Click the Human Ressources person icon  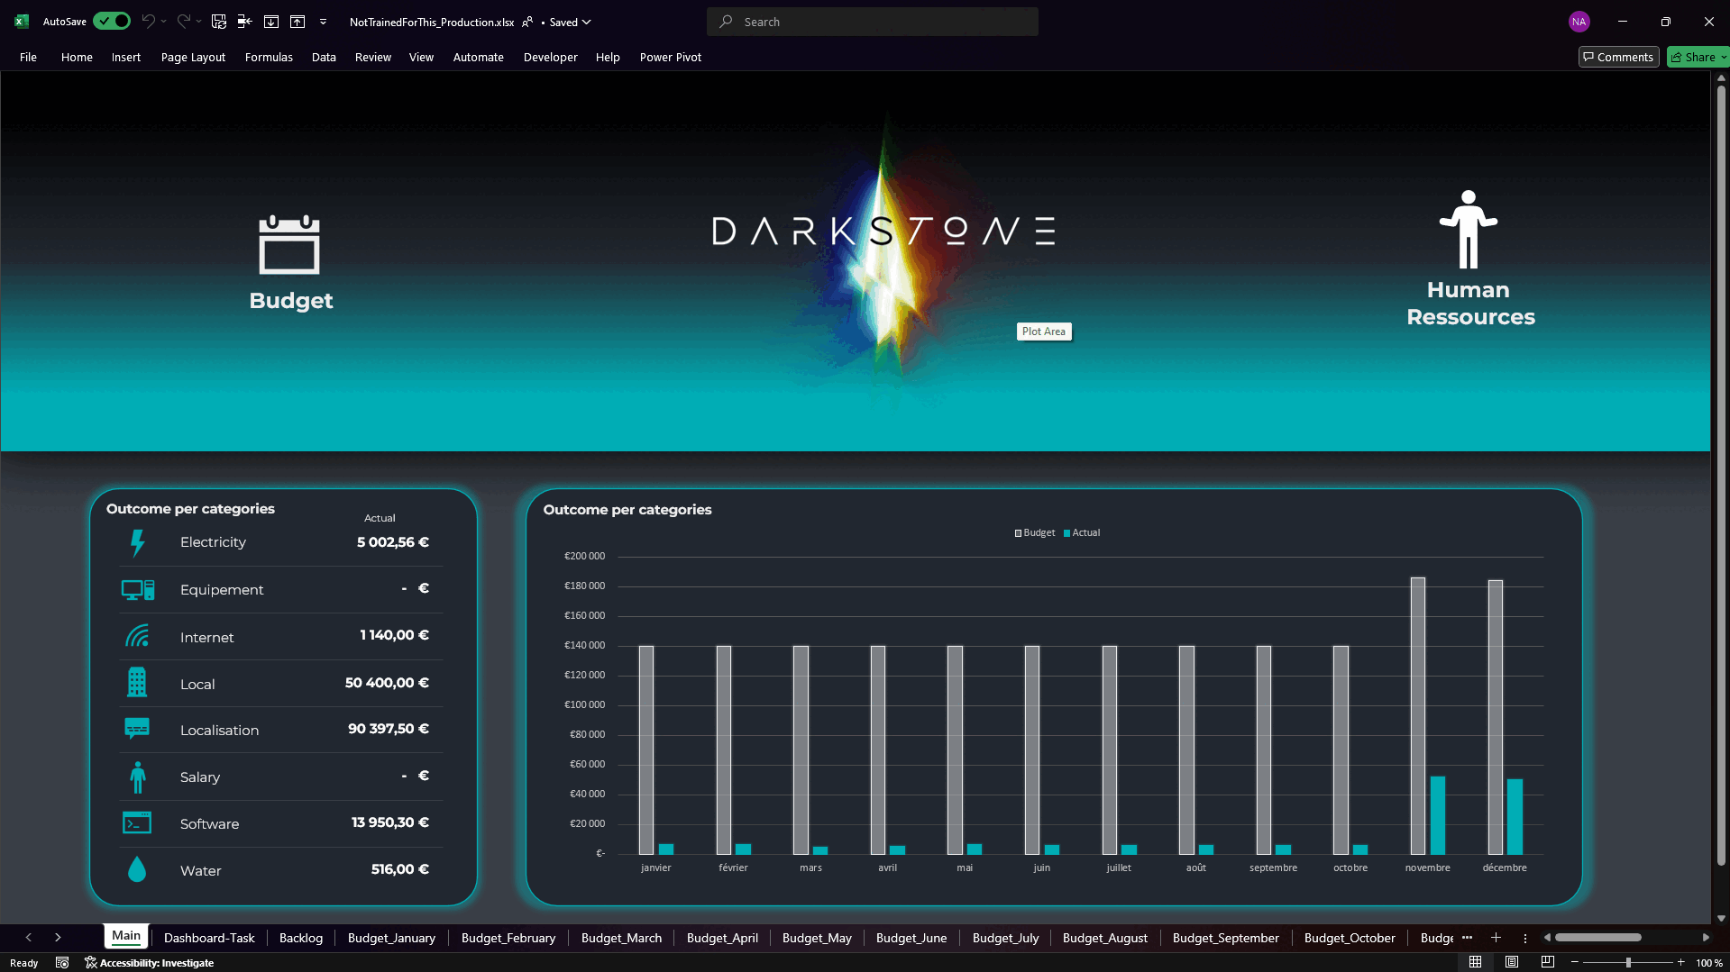pyautogui.click(x=1469, y=229)
